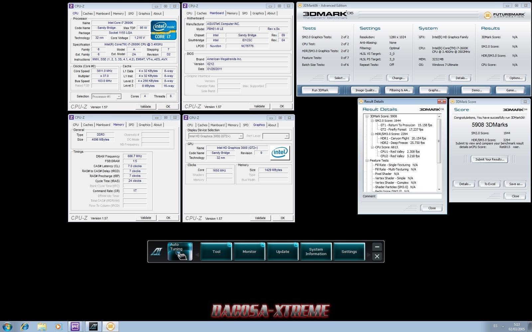Click the Intel Core i7 logo in CPU-Z
The height and width of the screenshot is (332, 532).
[x=163, y=31]
